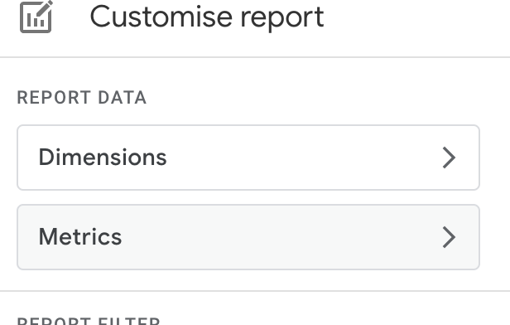Viewport: 510px width, 325px height.
Task: Click the empty area right of Dimensions text
Action: click(x=302, y=158)
